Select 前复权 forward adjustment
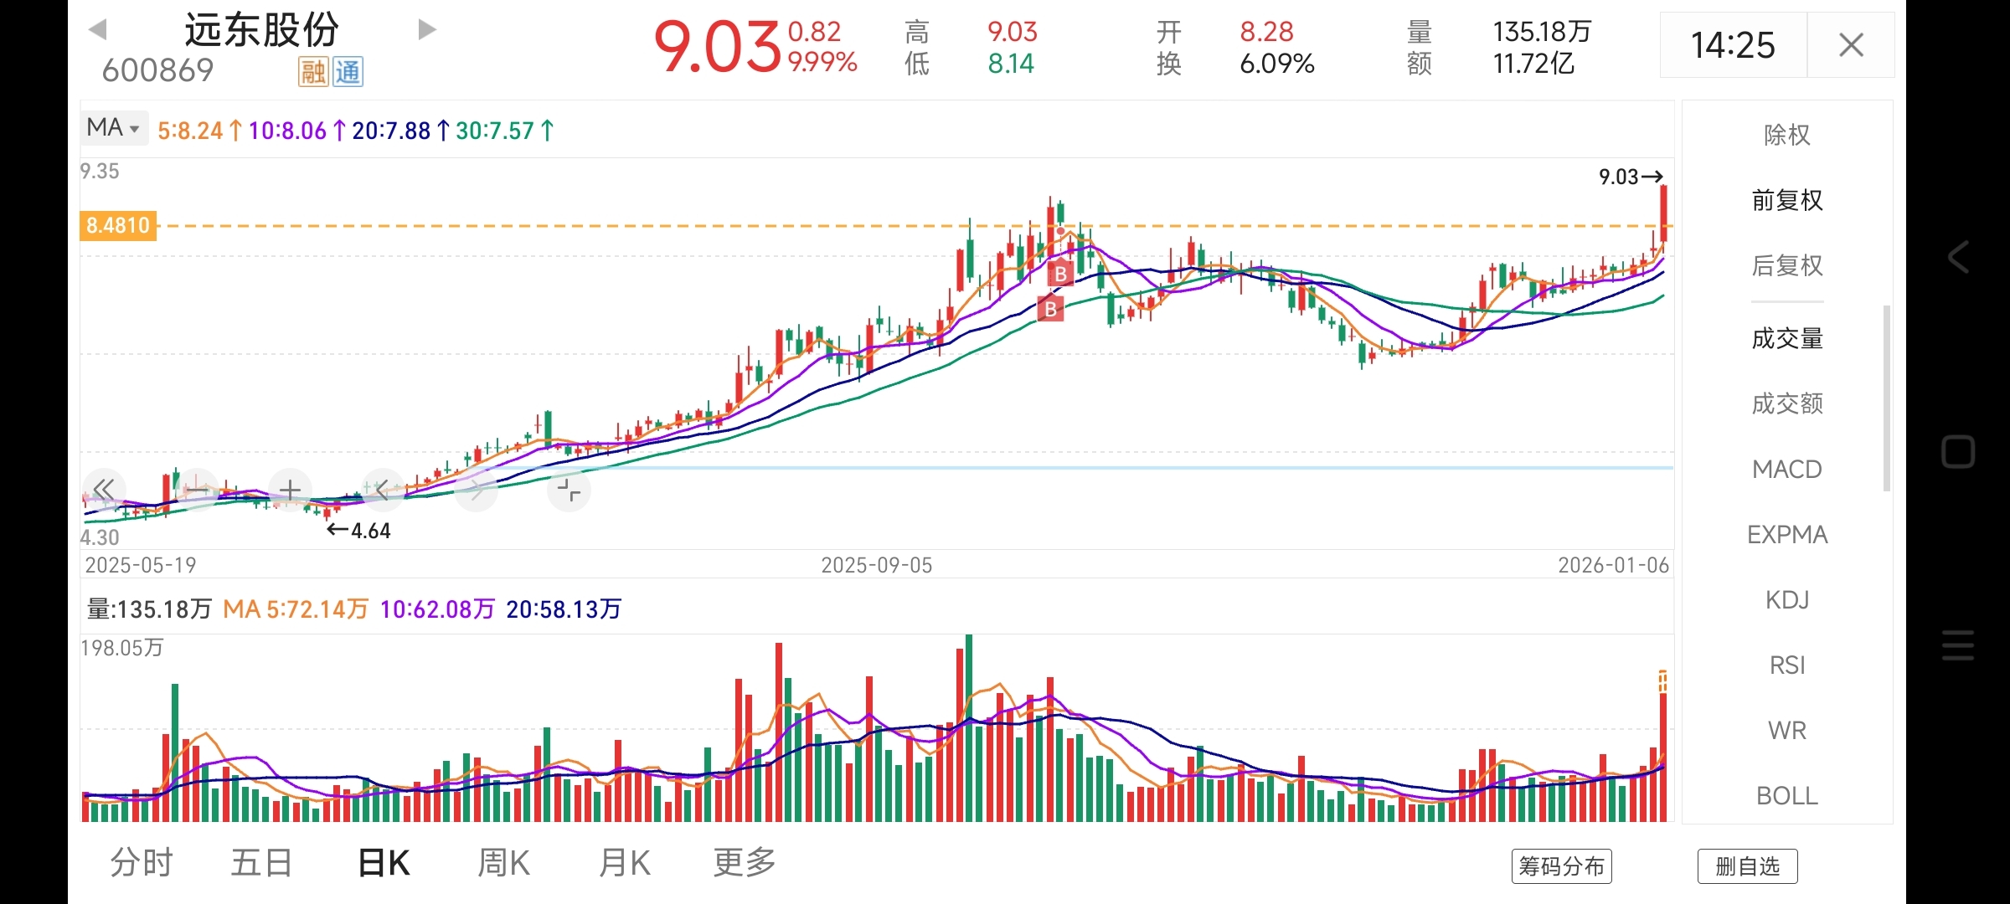 click(x=1786, y=200)
